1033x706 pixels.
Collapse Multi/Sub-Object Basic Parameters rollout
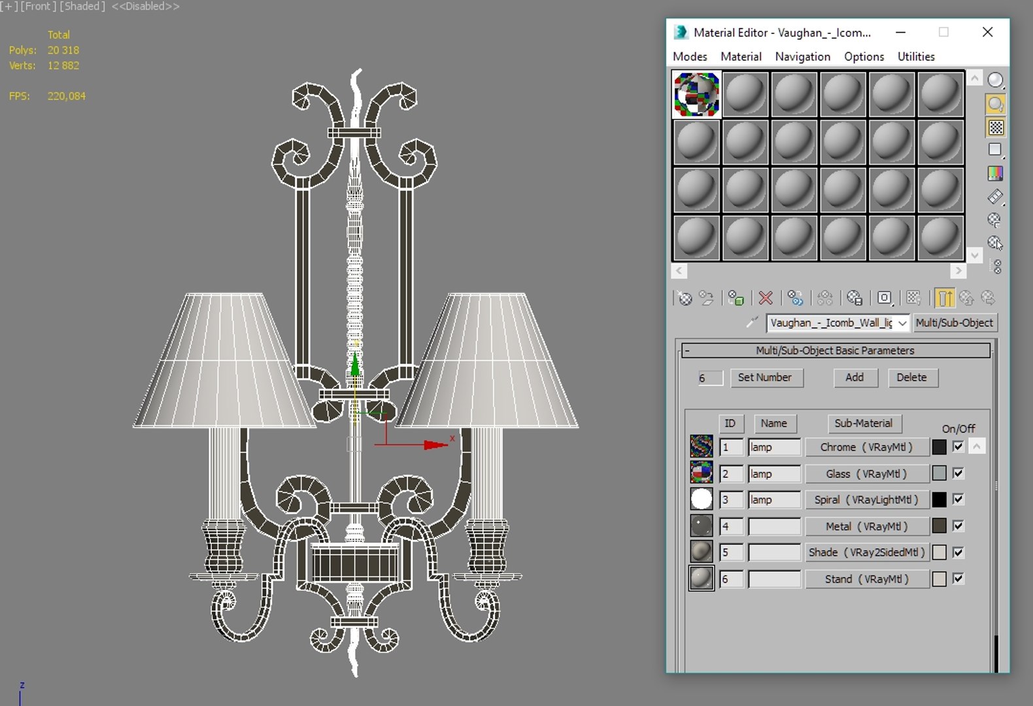tap(836, 350)
